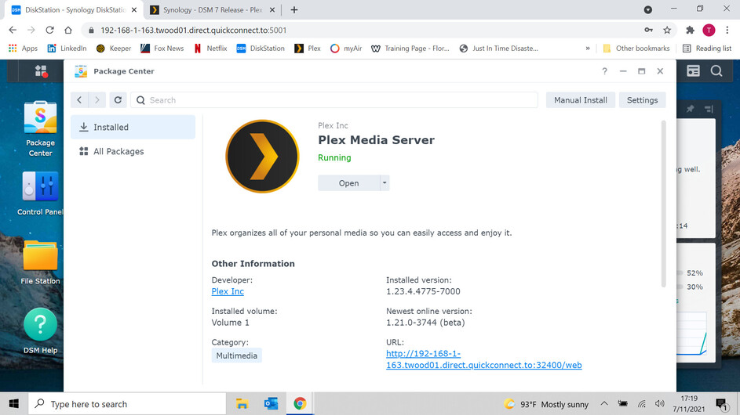Open the DSM search magnifier icon

tap(716, 71)
